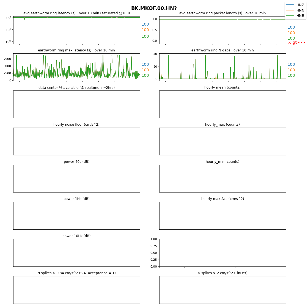Click the green 100 beside the avg latency plot

coord(145,36)
